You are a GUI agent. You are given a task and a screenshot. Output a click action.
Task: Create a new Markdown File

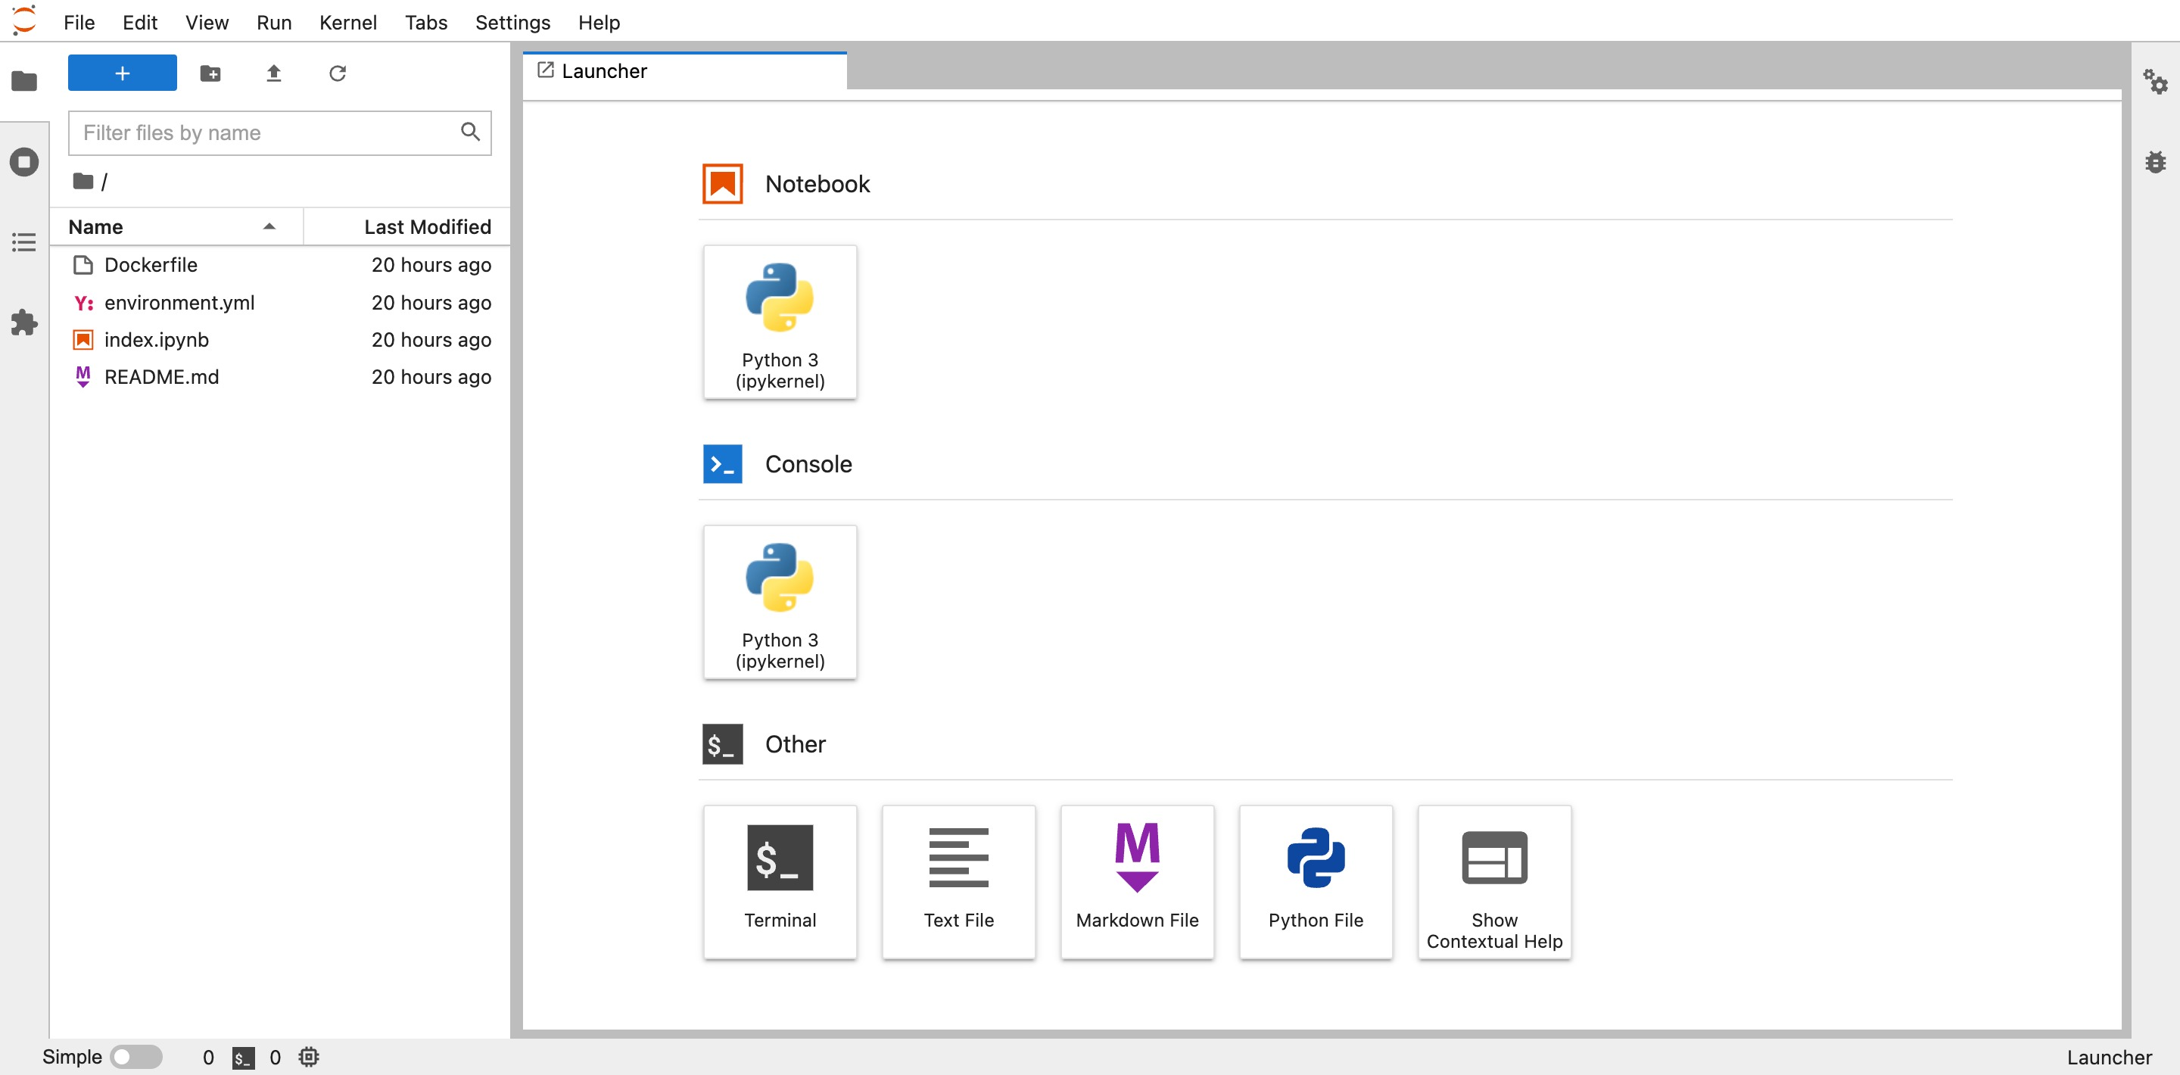click(x=1136, y=881)
